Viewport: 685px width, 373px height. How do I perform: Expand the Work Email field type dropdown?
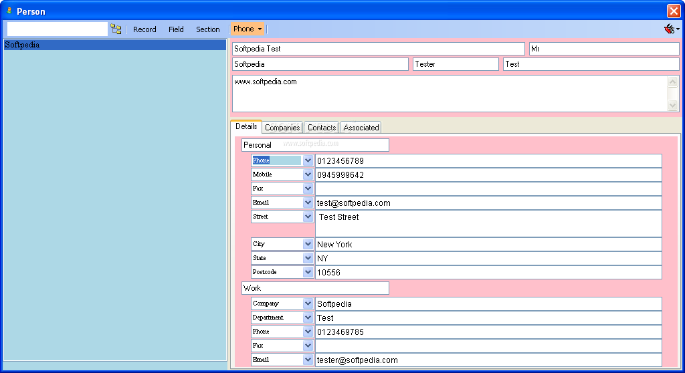coord(308,360)
